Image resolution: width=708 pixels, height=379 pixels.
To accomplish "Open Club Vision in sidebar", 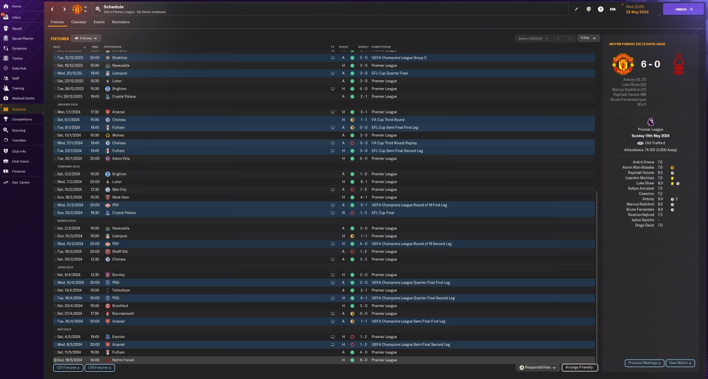I will pos(21,161).
